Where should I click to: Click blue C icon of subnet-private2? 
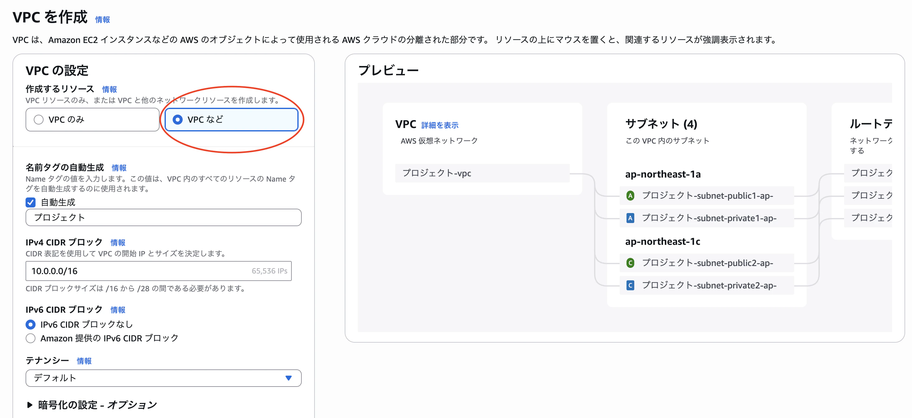click(630, 285)
